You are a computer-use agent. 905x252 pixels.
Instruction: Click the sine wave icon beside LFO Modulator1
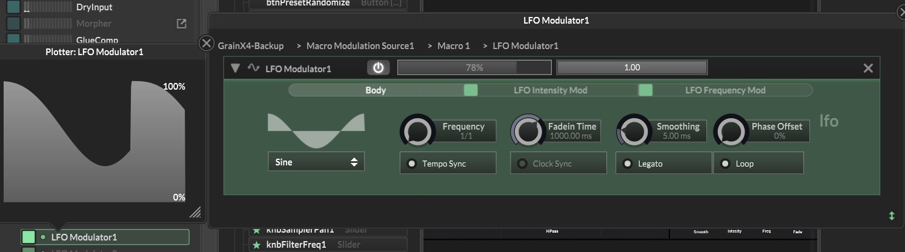(x=253, y=68)
